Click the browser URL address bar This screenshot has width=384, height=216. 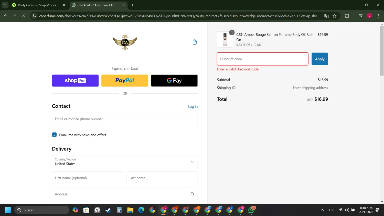click(x=179, y=16)
